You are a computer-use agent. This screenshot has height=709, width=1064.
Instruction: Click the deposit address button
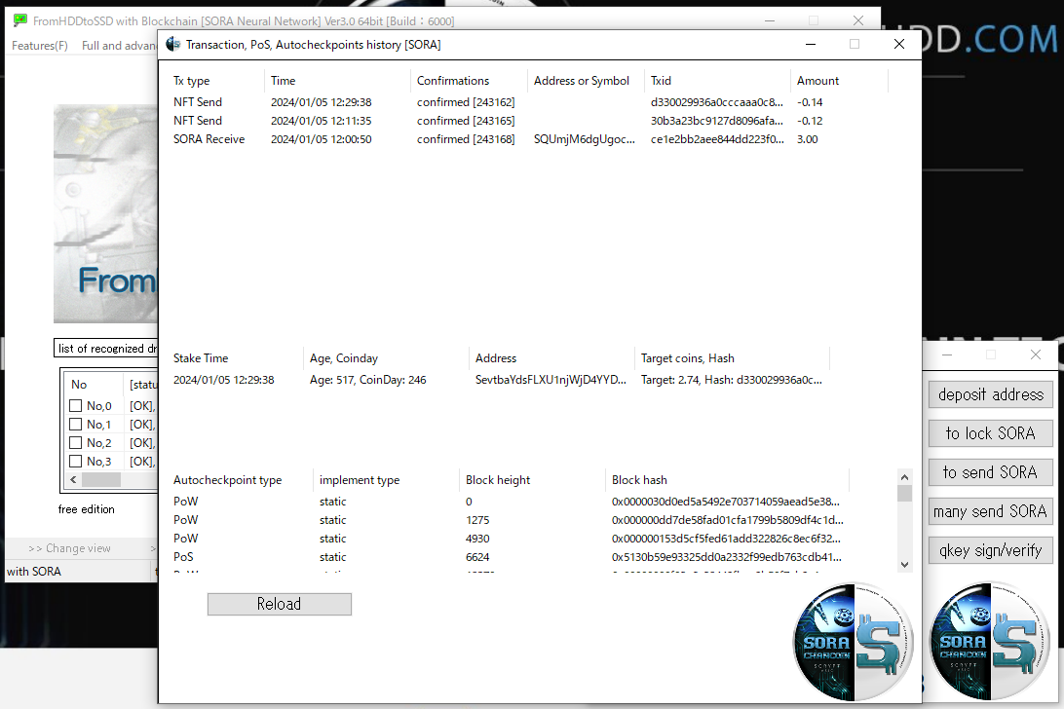(990, 394)
